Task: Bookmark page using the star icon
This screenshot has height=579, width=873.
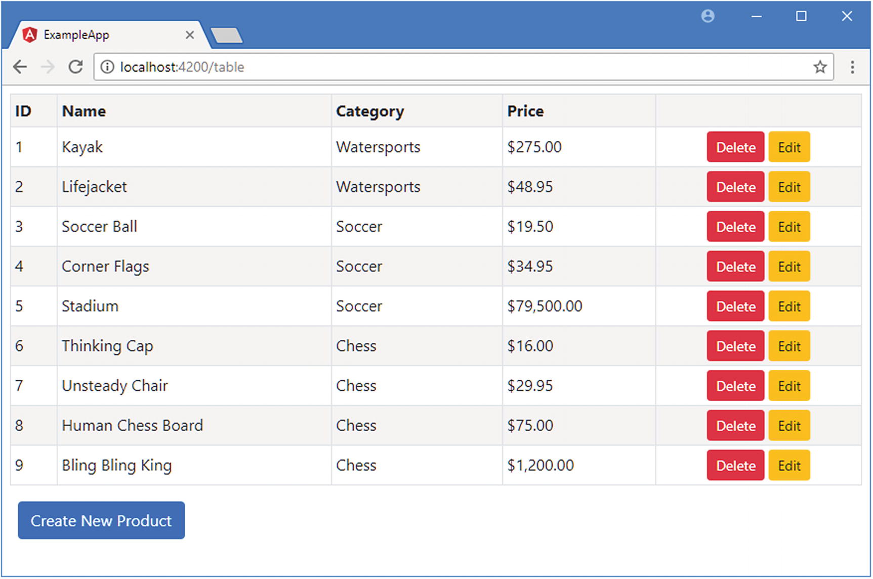Action: (x=820, y=67)
